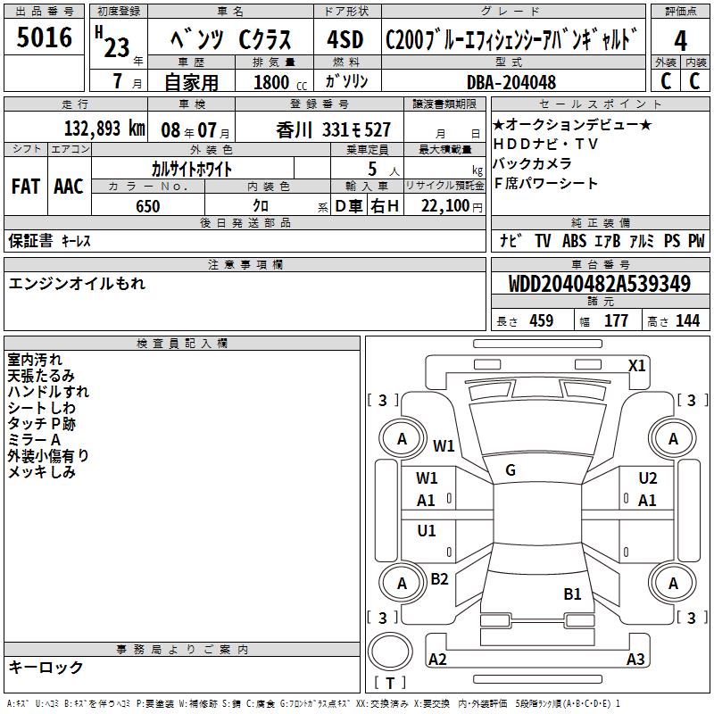The width and height of the screenshot is (714, 714).
Task: Click the overall evaluation score 4
Action: 681,39
